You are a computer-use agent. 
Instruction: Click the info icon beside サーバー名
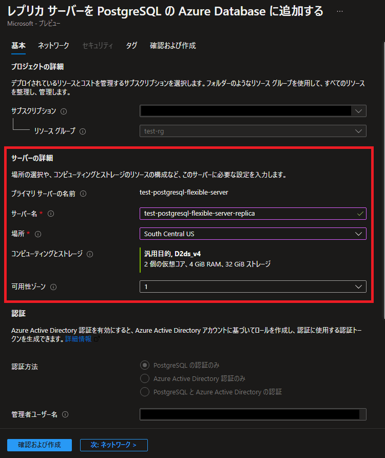coord(51,214)
